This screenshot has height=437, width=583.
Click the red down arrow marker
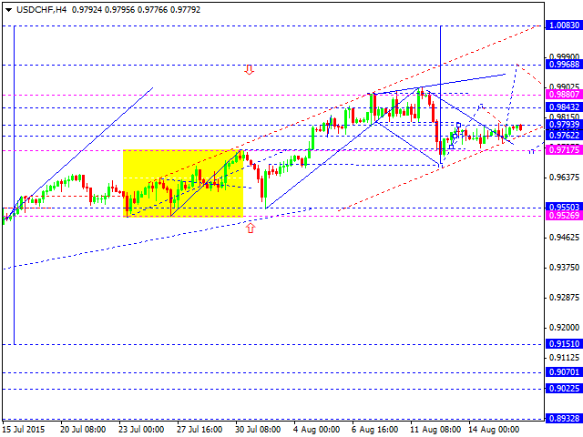[249, 69]
